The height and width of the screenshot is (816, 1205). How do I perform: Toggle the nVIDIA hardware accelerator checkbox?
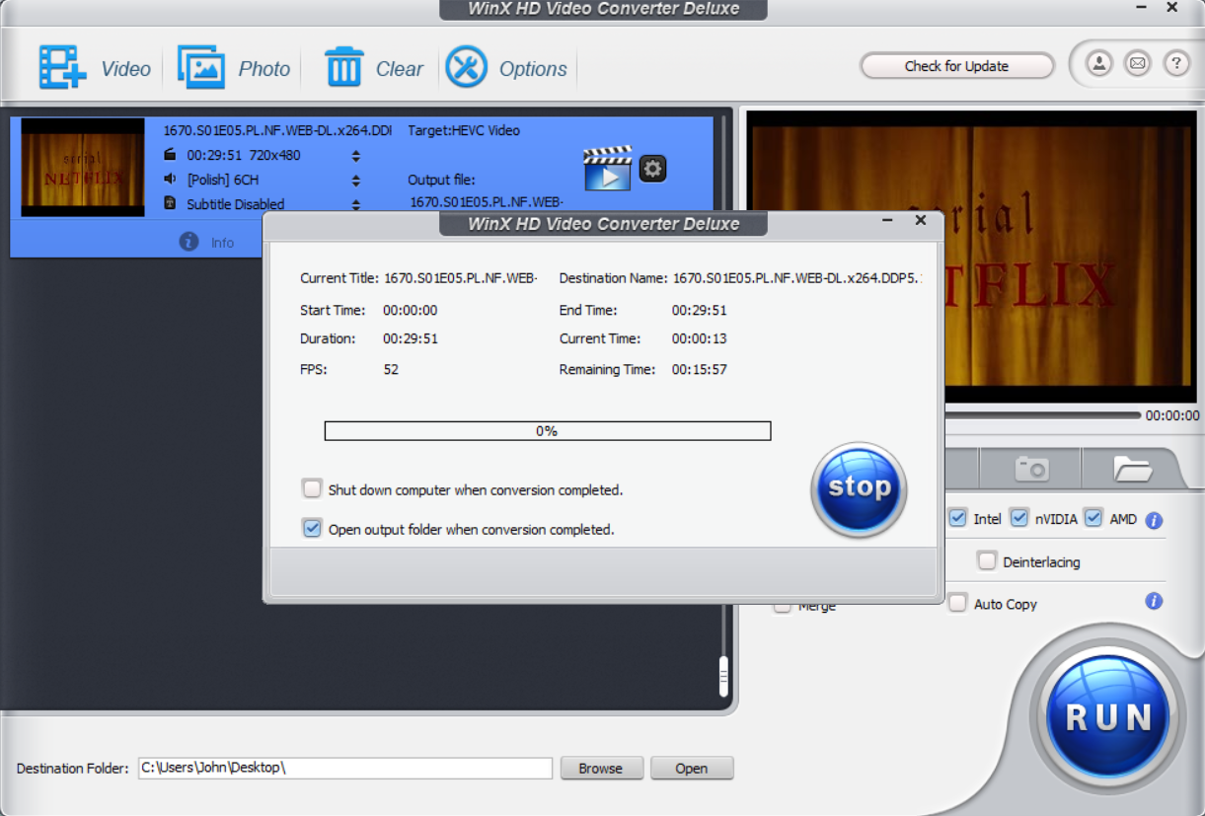(x=1019, y=518)
